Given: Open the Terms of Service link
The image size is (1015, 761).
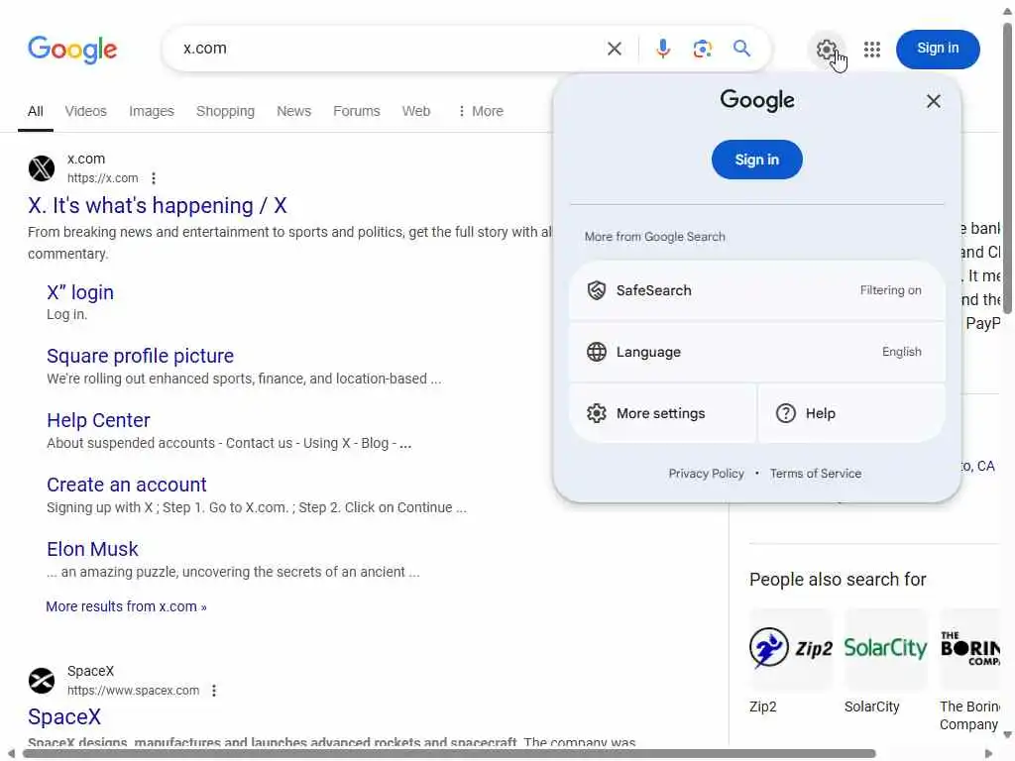Looking at the screenshot, I should pos(816,474).
